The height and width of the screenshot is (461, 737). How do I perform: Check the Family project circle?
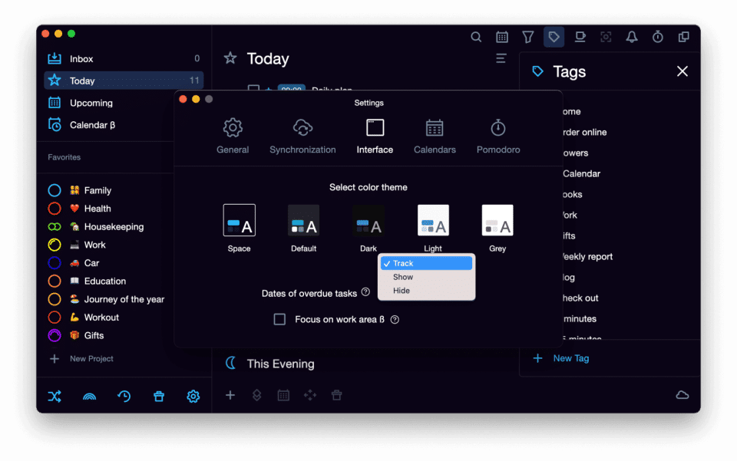click(55, 190)
